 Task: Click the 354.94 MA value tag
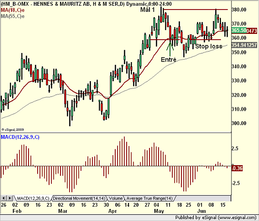[x=244, y=45]
